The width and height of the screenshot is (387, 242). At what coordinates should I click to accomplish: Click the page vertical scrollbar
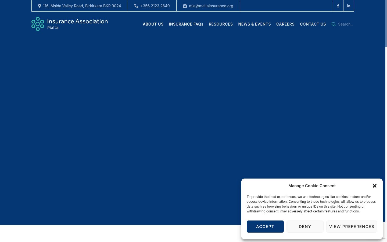[x=386, y=24]
